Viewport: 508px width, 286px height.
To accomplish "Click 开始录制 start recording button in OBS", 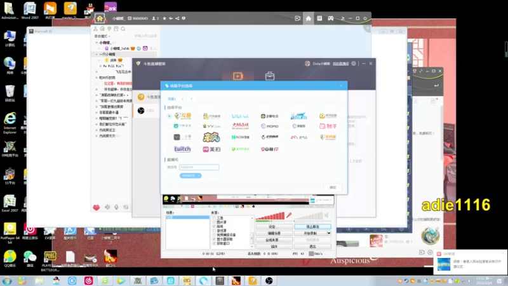I will (x=311, y=233).
